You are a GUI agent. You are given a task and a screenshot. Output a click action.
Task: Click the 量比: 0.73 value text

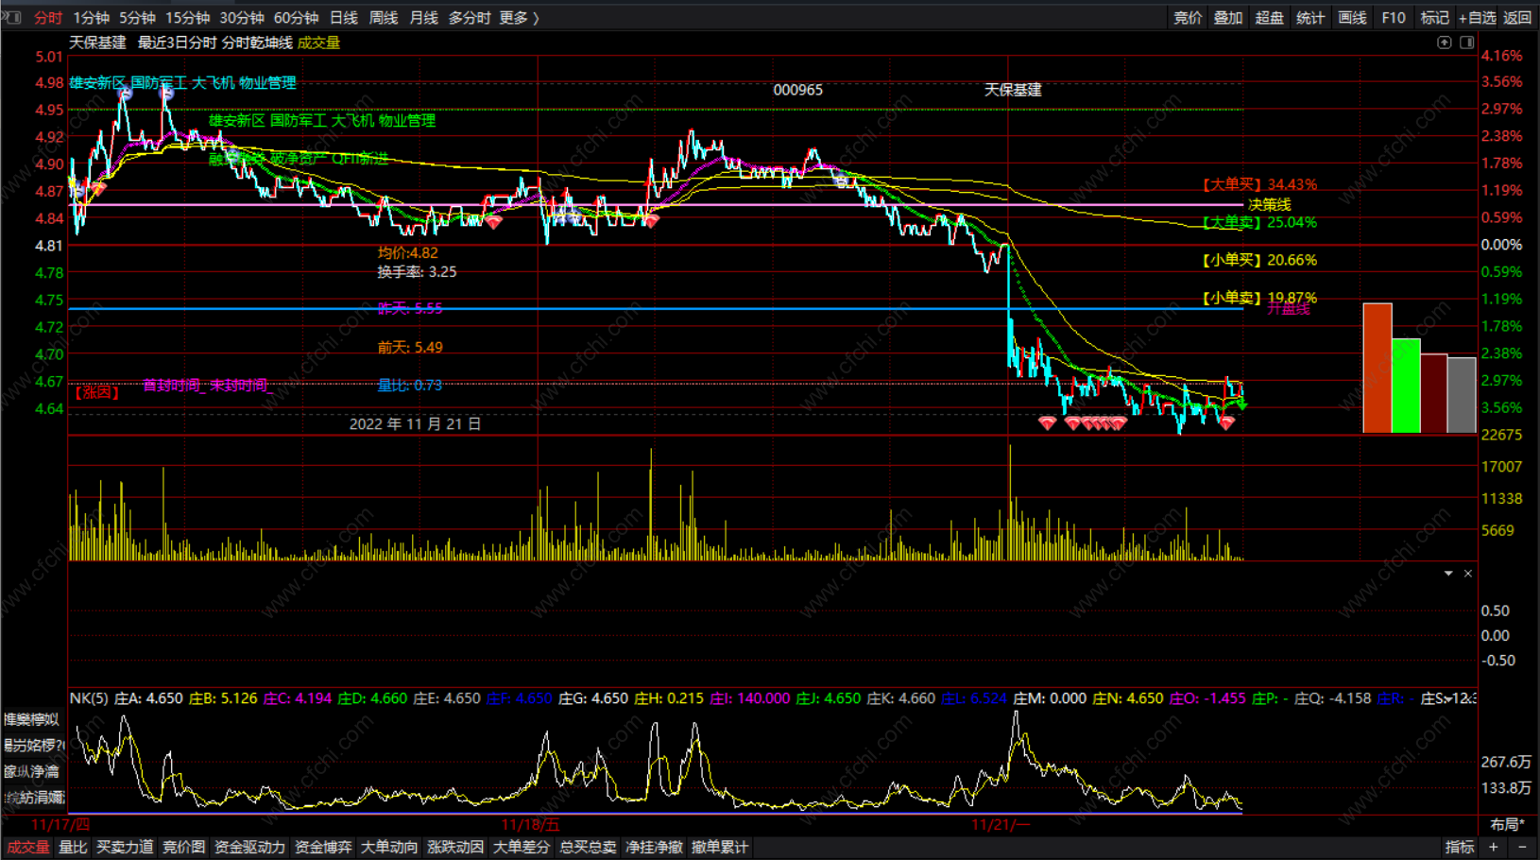click(x=409, y=385)
